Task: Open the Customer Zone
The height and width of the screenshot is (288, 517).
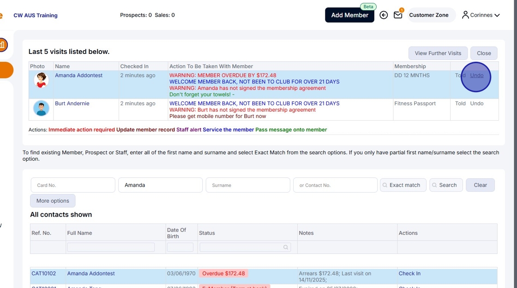Action: tap(429, 15)
